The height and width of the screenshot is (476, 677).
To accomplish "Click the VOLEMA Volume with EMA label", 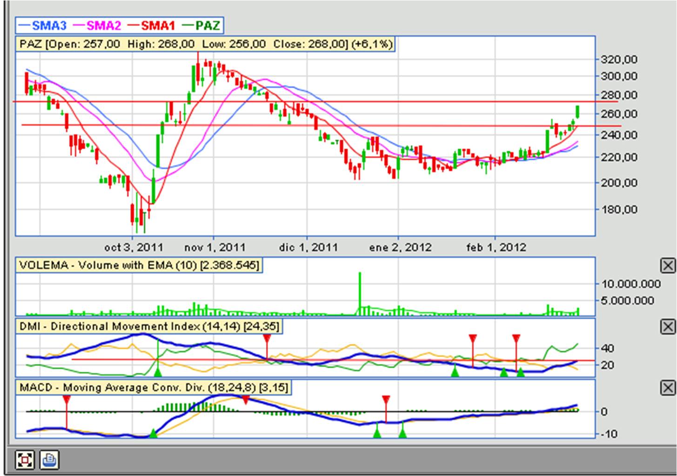I will (x=139, y=265).
